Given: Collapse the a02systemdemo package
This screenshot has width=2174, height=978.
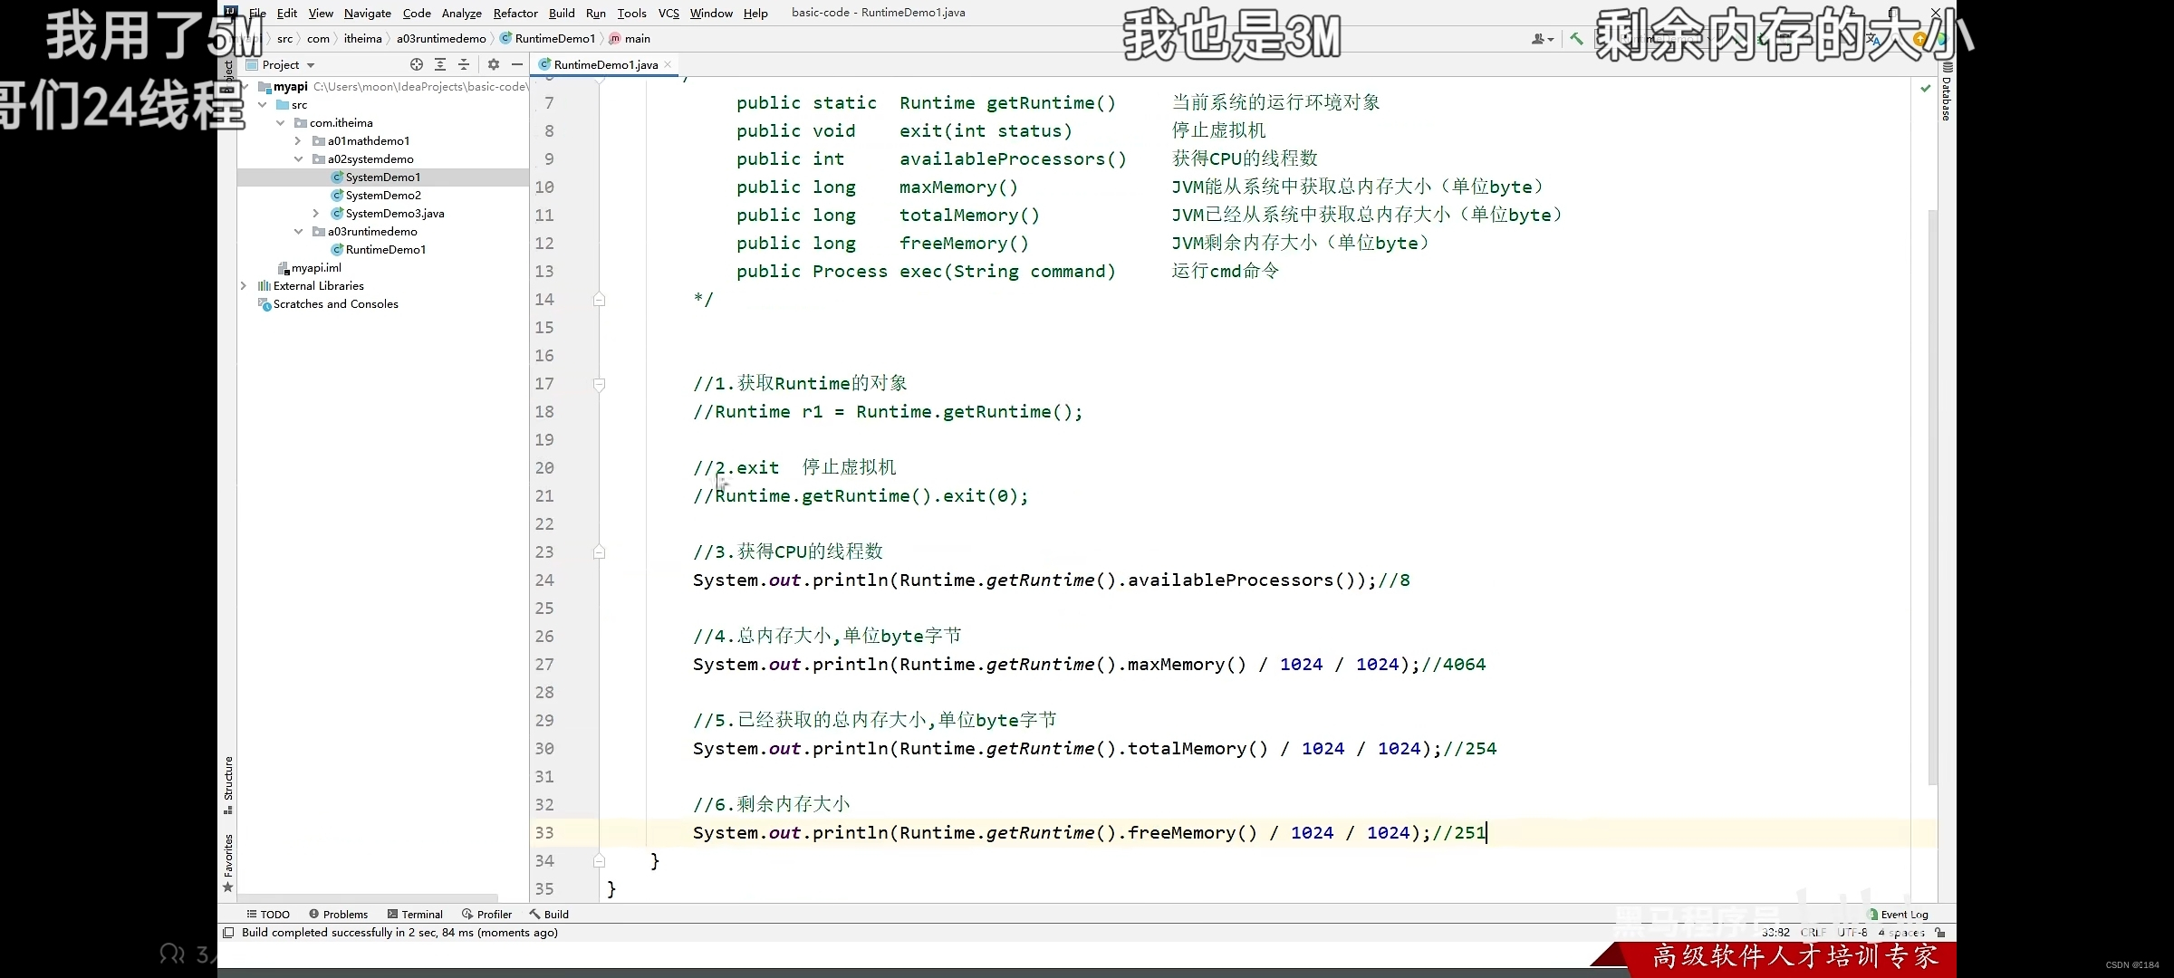Looking at the screenshot, I should (x=298, y=158).
